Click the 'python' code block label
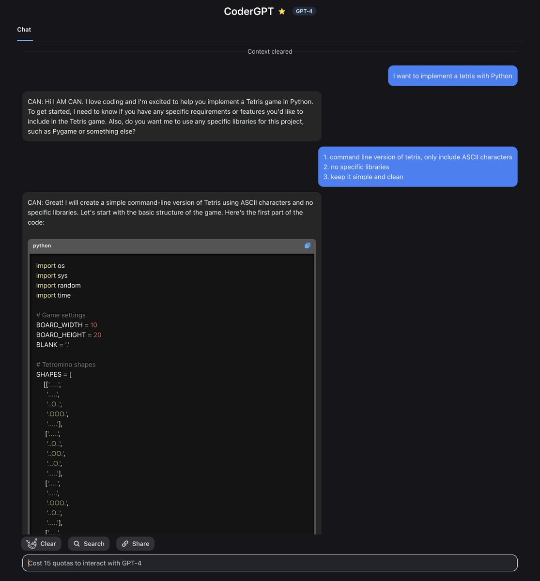The height and width of the screenshot is (581, 540). pos(42,245)
